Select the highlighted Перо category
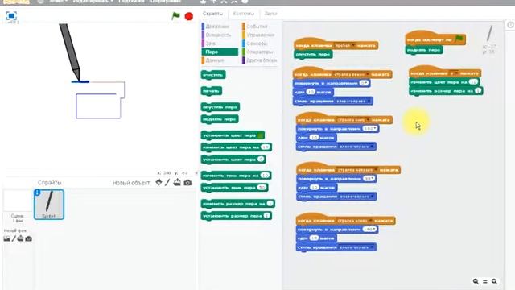 220,52
